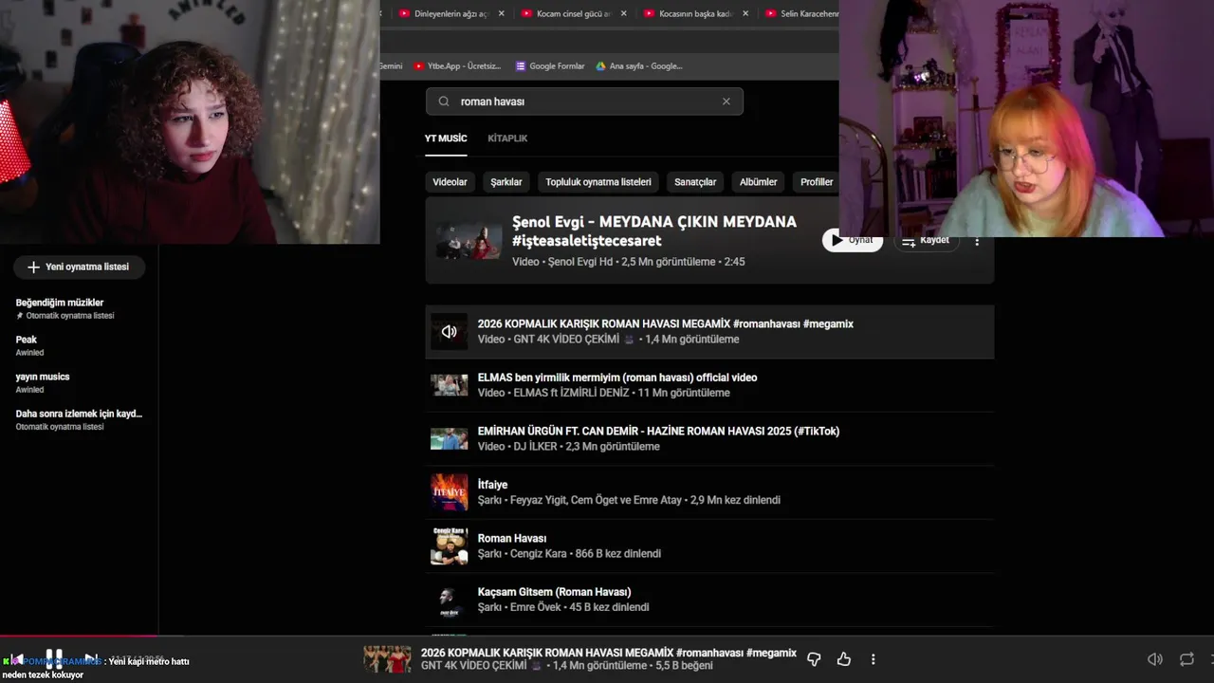Filter results by Profiller chip
Viewport: 1214px width, 683px height.
point(817,182)
